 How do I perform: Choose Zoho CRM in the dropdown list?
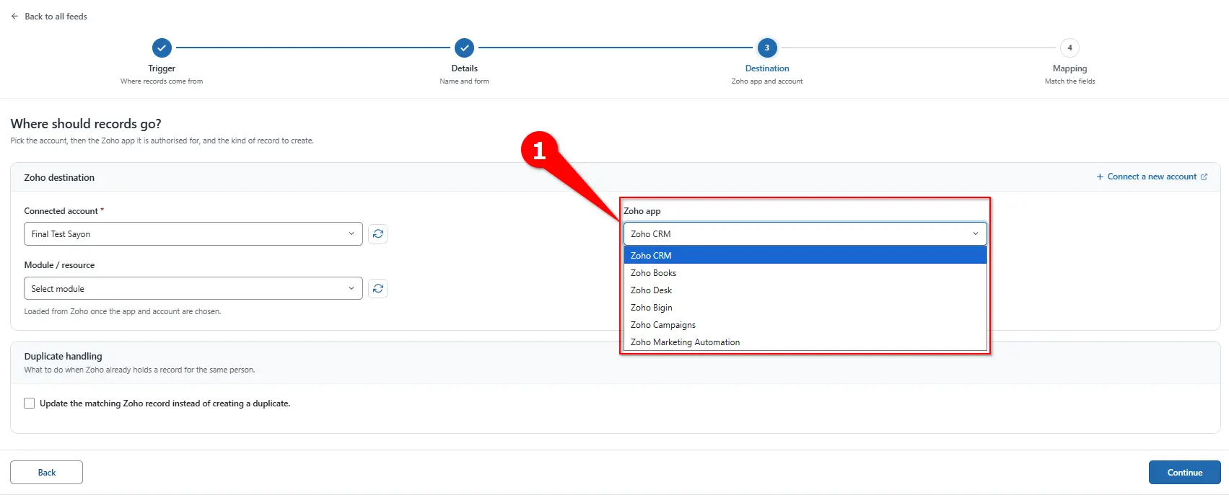pyautogui.click(x=805, y=255)
